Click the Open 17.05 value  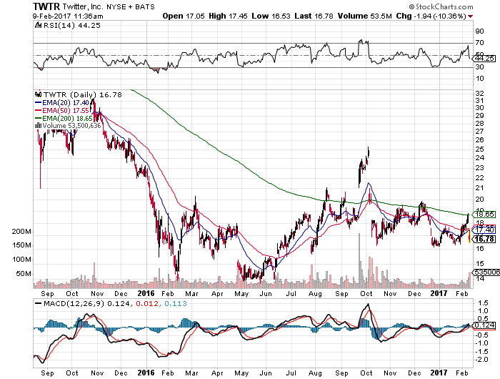pos(184,16)
